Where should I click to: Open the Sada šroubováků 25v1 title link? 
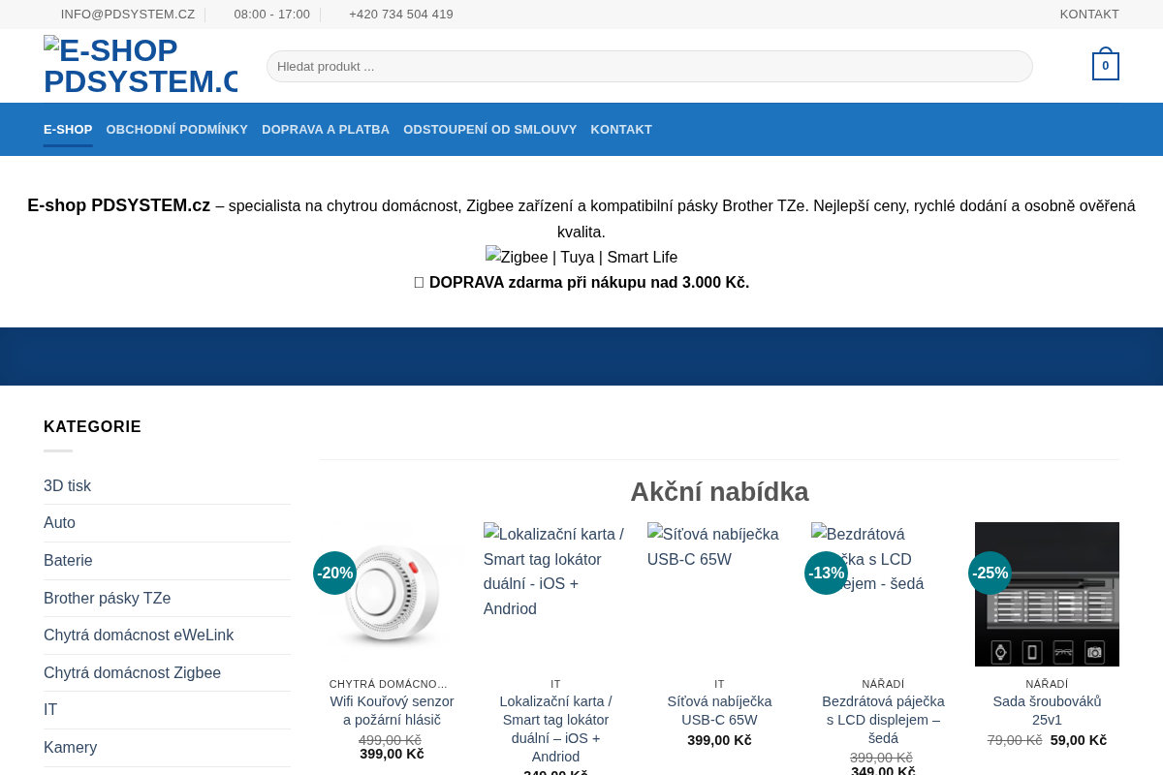point(1047,710)
